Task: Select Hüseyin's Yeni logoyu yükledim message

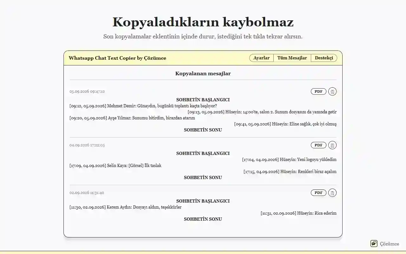Action: point(289,159)
